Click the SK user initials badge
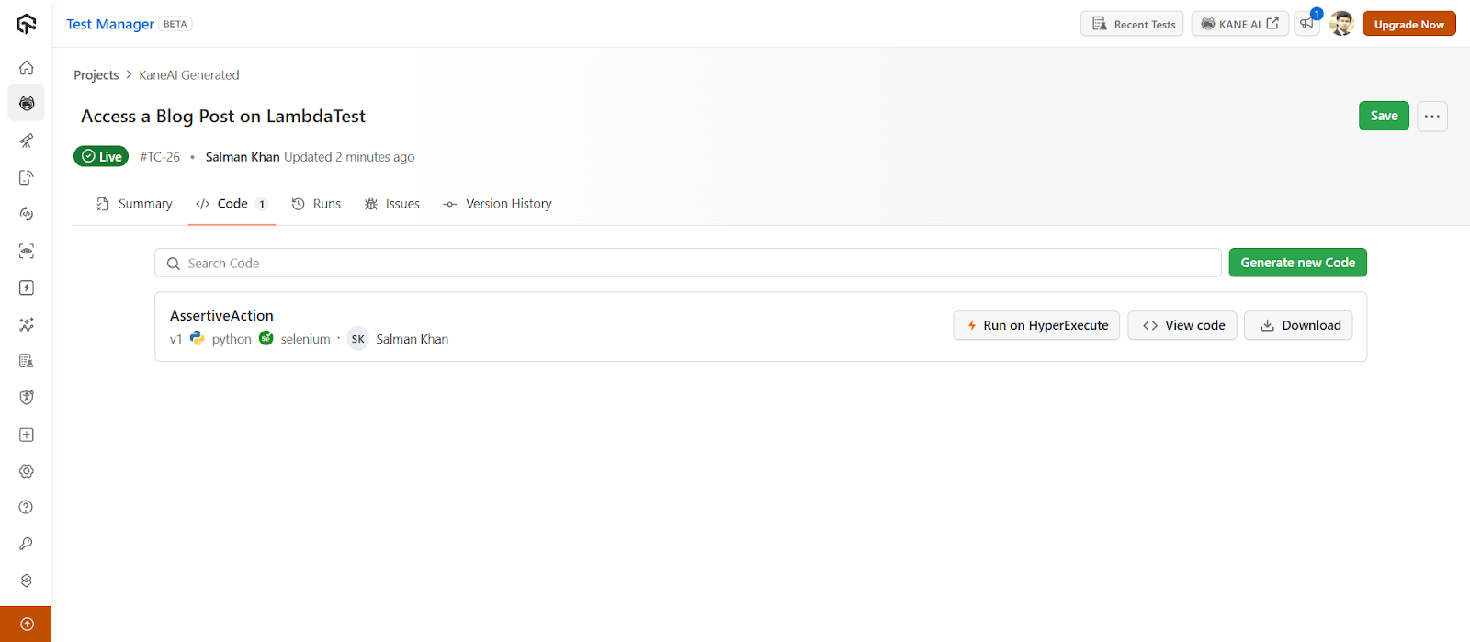The width and height of the screenshot is (1470, 642). pyautogui.click(x=358, y=339)
